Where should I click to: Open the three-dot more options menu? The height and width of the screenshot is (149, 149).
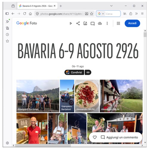(107, 24)
